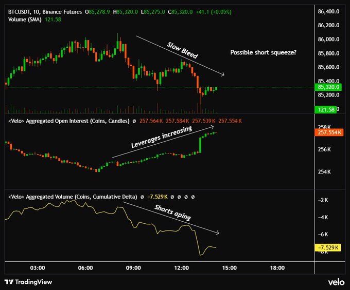
Task: Click the open interest legend value 257.584K
Action: 178,121
